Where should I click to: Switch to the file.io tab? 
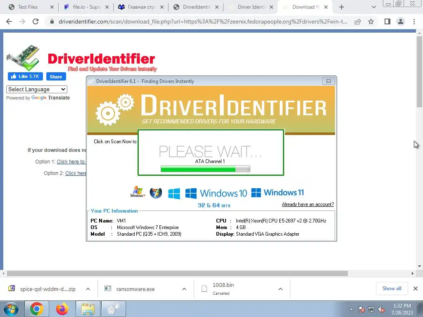pos(87,7)
